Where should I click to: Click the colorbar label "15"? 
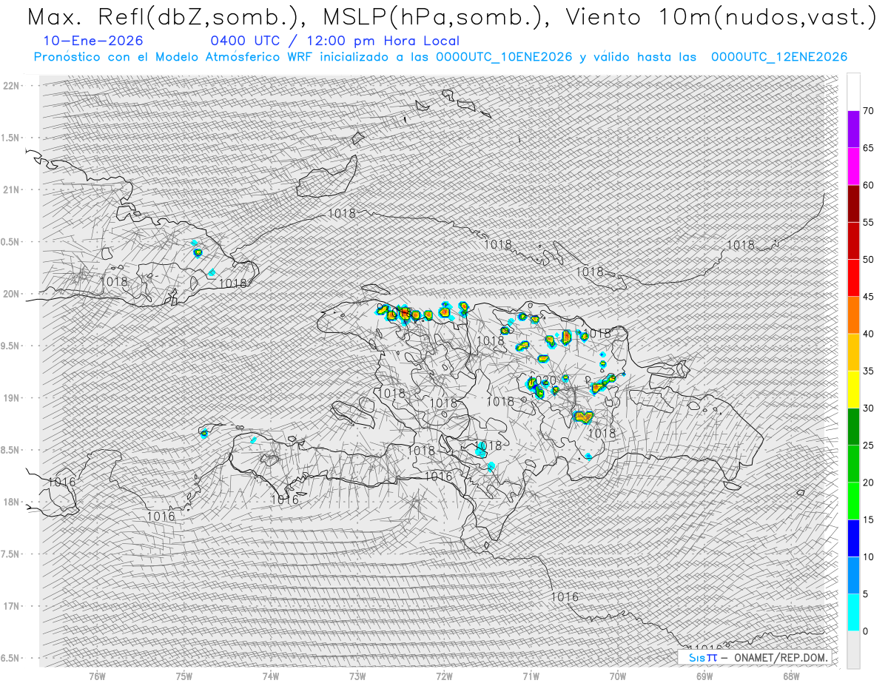[869, 519]
